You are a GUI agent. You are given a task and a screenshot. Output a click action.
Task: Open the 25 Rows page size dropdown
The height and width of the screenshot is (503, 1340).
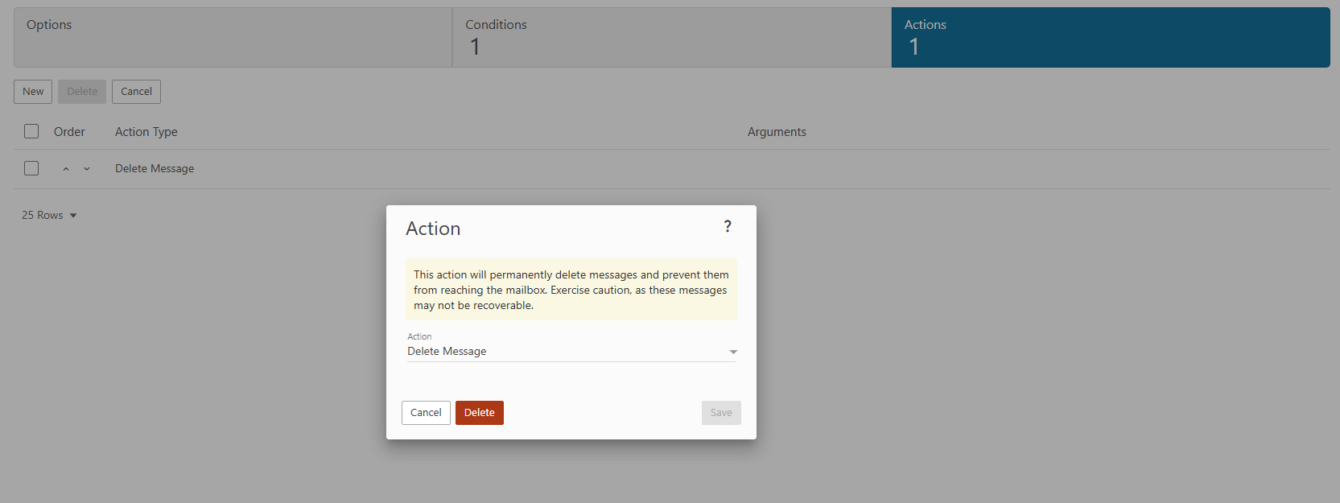point(49,215)
